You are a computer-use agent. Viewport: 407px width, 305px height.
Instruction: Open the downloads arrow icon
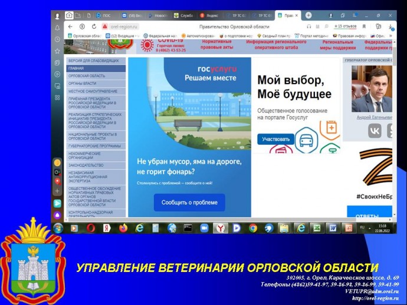pos(390,26)
